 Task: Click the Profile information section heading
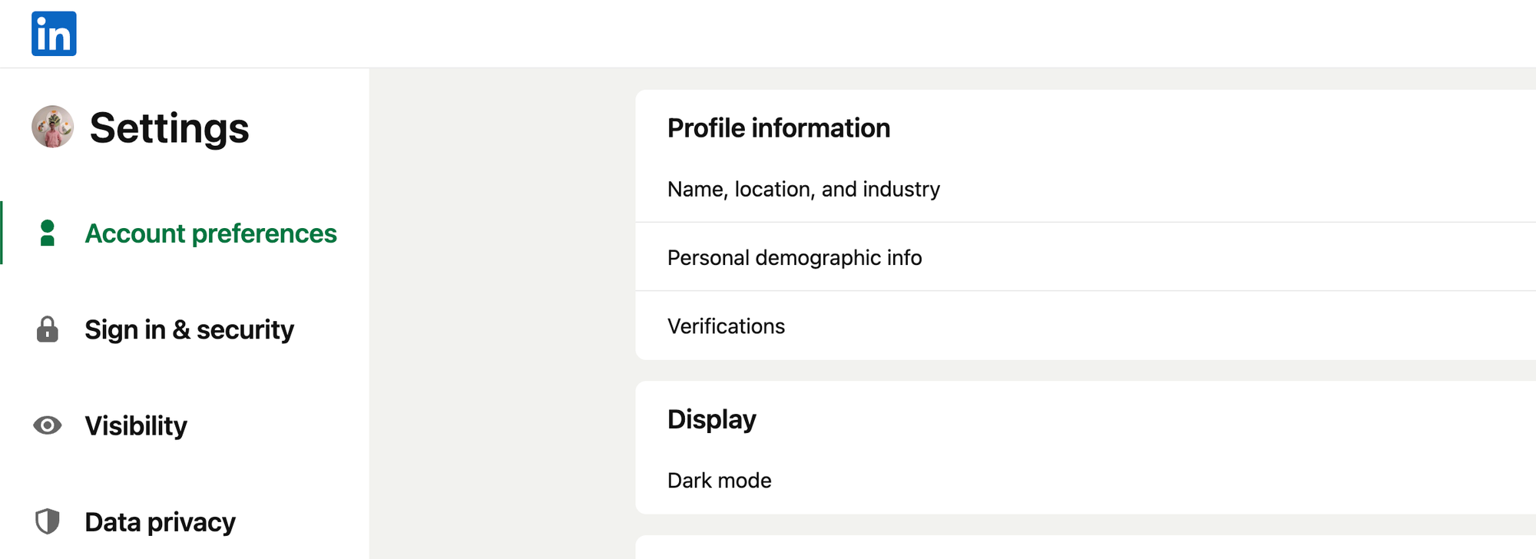779,128
